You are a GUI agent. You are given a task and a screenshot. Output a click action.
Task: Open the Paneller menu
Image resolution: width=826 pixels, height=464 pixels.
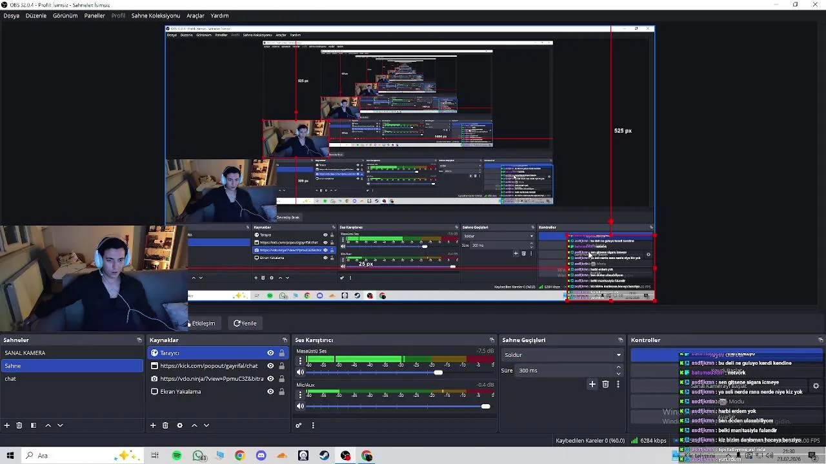[x=94, y=15]
